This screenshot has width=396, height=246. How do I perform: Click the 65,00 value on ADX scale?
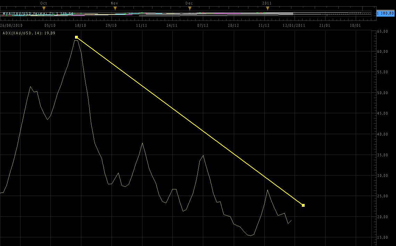pyautogui.click(x=382, y=31)
